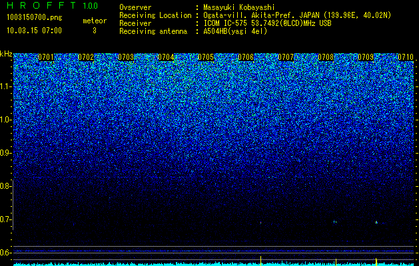The height and width of the screenshot is (266, 419).
Task: Click the 'Receiving antenna' label
Action: (x=153, y=31)
